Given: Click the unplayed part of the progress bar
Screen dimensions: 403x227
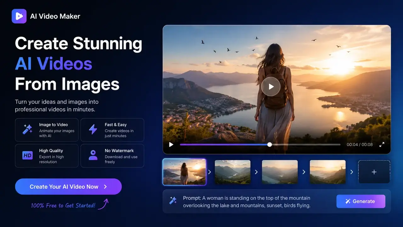Looking at the screenshot, I should pos(306,144).
